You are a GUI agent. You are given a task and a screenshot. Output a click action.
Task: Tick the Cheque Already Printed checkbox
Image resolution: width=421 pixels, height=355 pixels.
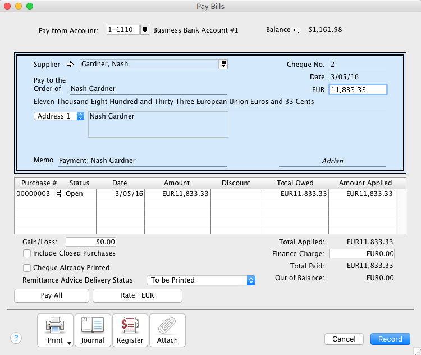26,268
